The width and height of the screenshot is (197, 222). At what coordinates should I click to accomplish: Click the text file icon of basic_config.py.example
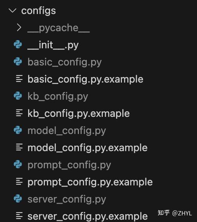[x=19, y=79]
